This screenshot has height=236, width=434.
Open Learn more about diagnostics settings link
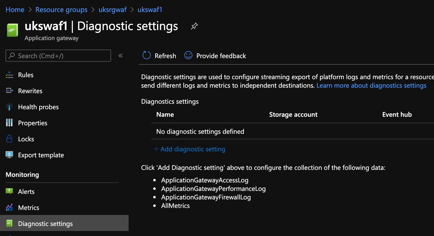coord(371,85)
